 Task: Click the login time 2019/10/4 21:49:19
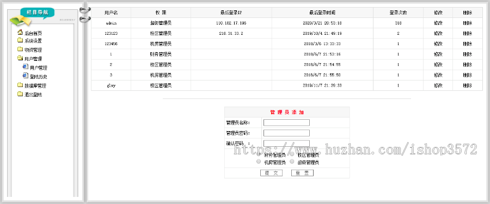(322, 33)
